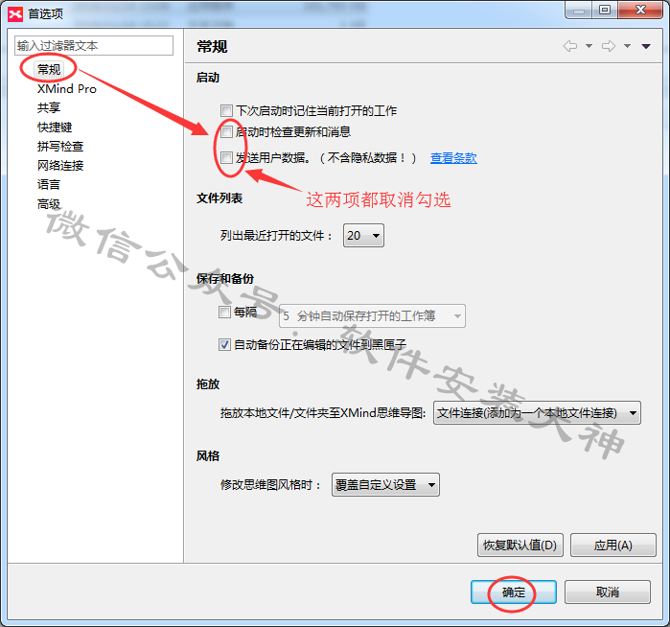Confirm with the 确定 button
This screenshot has height=627, width=670.
coord(514,592)
